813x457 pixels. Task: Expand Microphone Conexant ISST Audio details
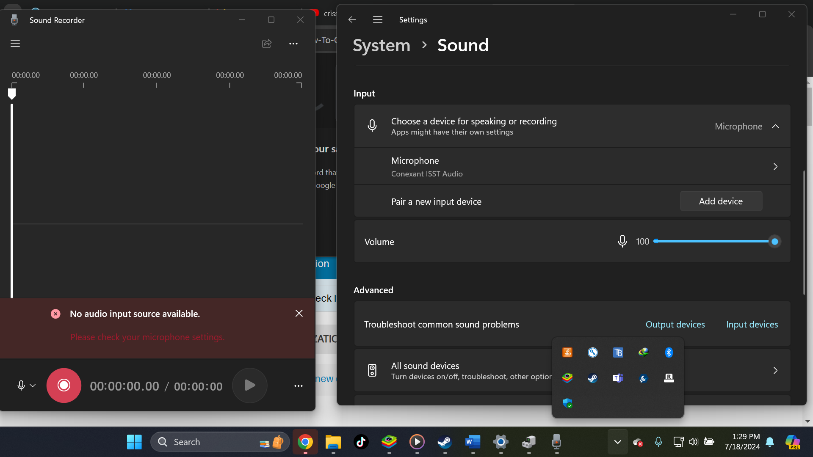tap(775, 167)
